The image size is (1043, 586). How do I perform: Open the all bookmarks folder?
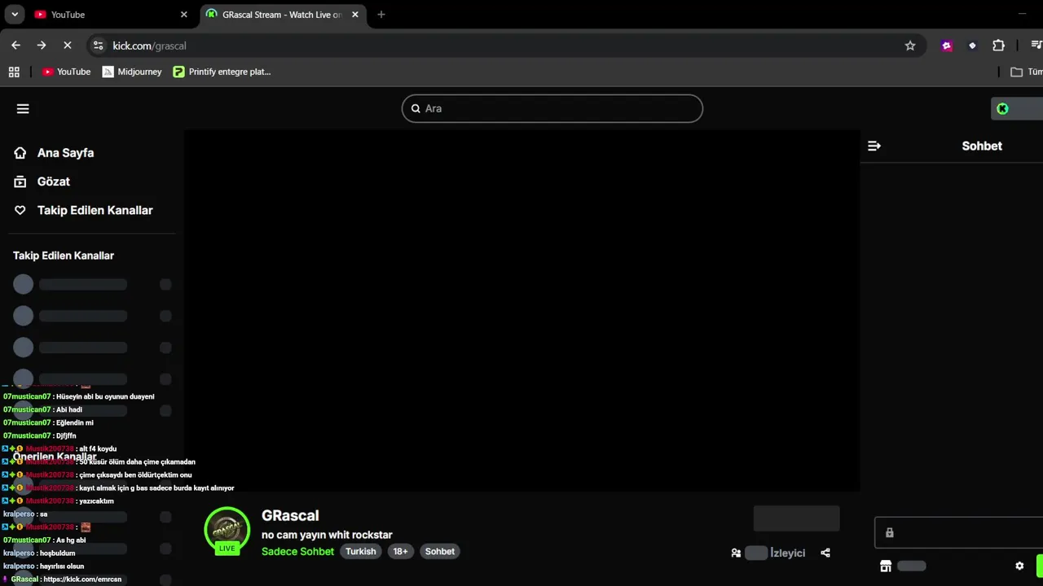1026,72
